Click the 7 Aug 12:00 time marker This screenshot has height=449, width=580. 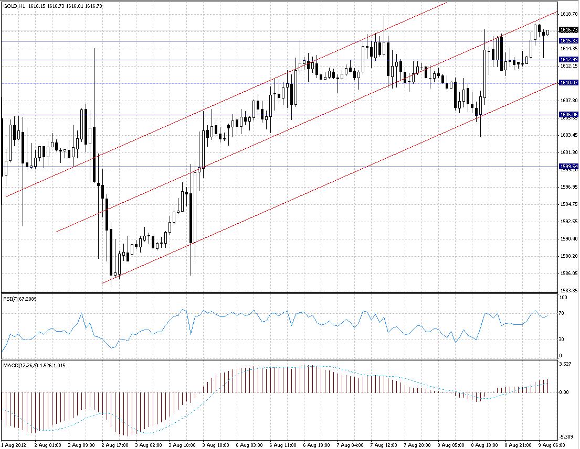click(x=384, y=445)
